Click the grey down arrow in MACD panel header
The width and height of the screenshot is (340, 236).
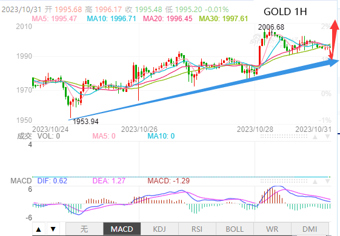pyautogui.click(x=327, y=181)
